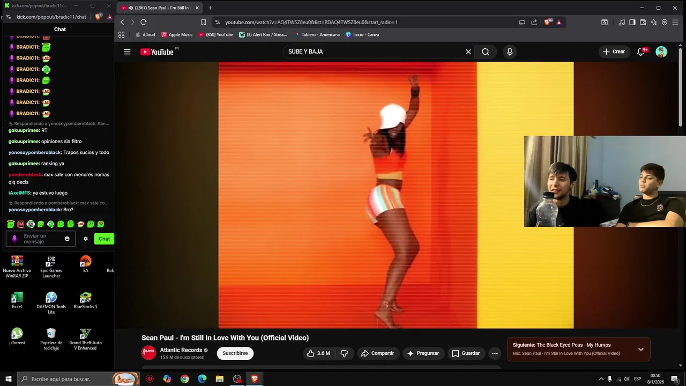Open Brave VPN shield icon
686x386 pixels.
665,22
